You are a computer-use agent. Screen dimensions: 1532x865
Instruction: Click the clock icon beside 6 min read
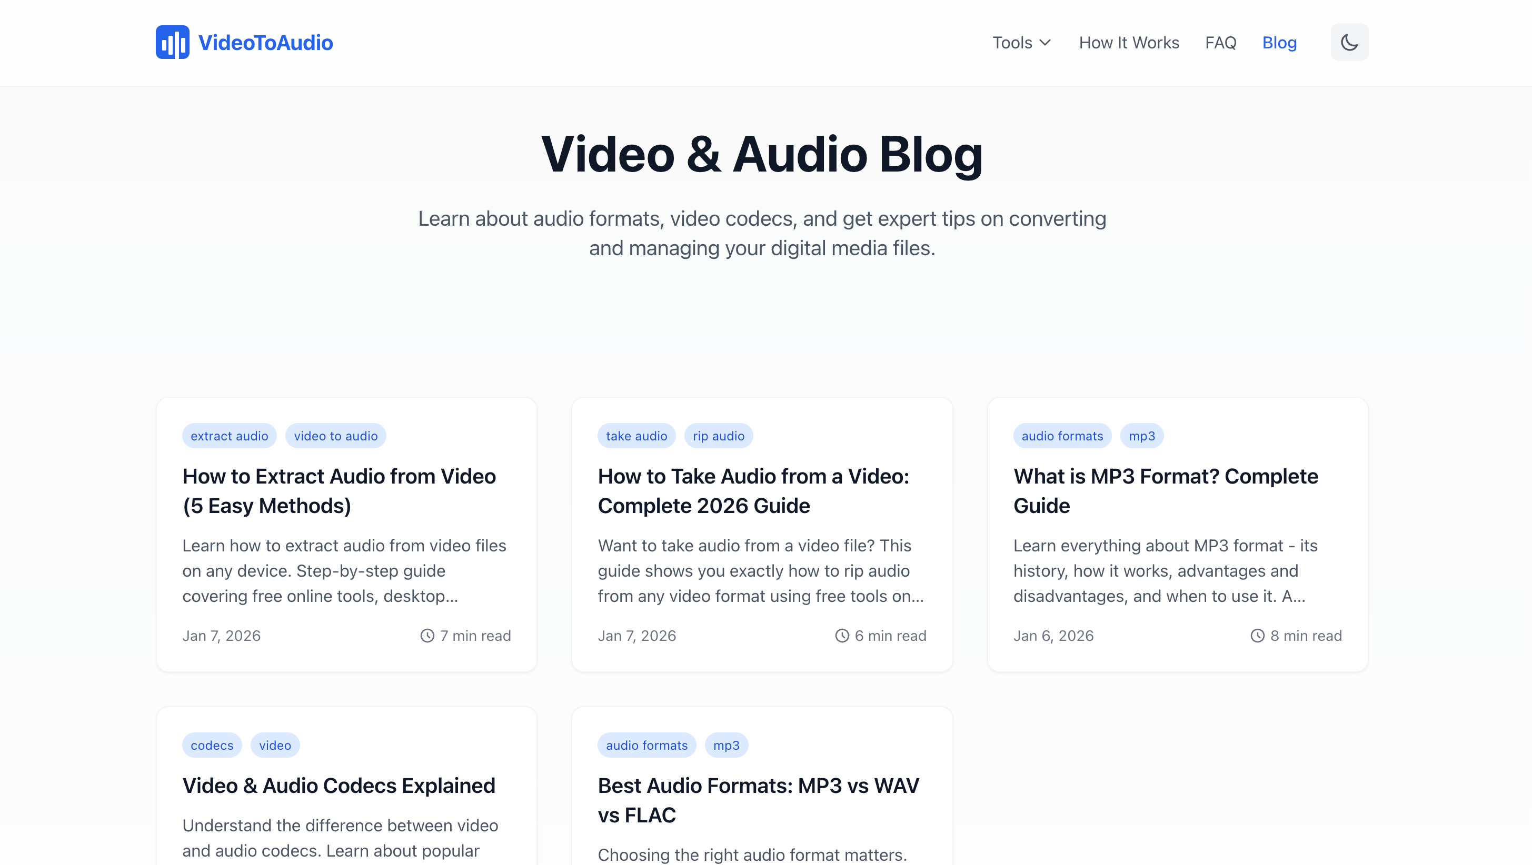pyautogui.click(x=842, y=635)
